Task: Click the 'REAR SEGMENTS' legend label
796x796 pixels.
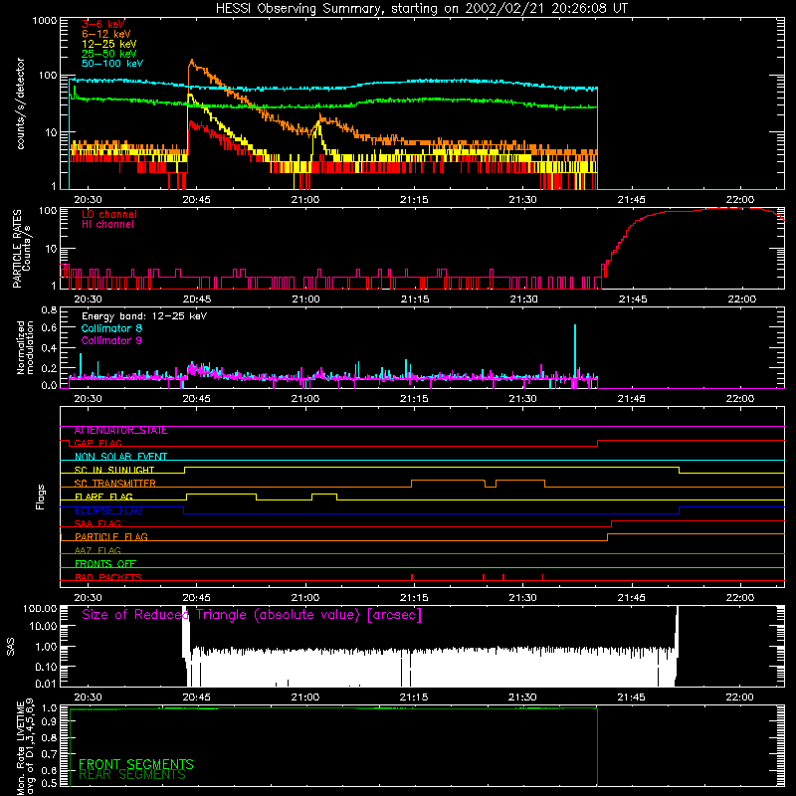Action: tap(132, 775)
